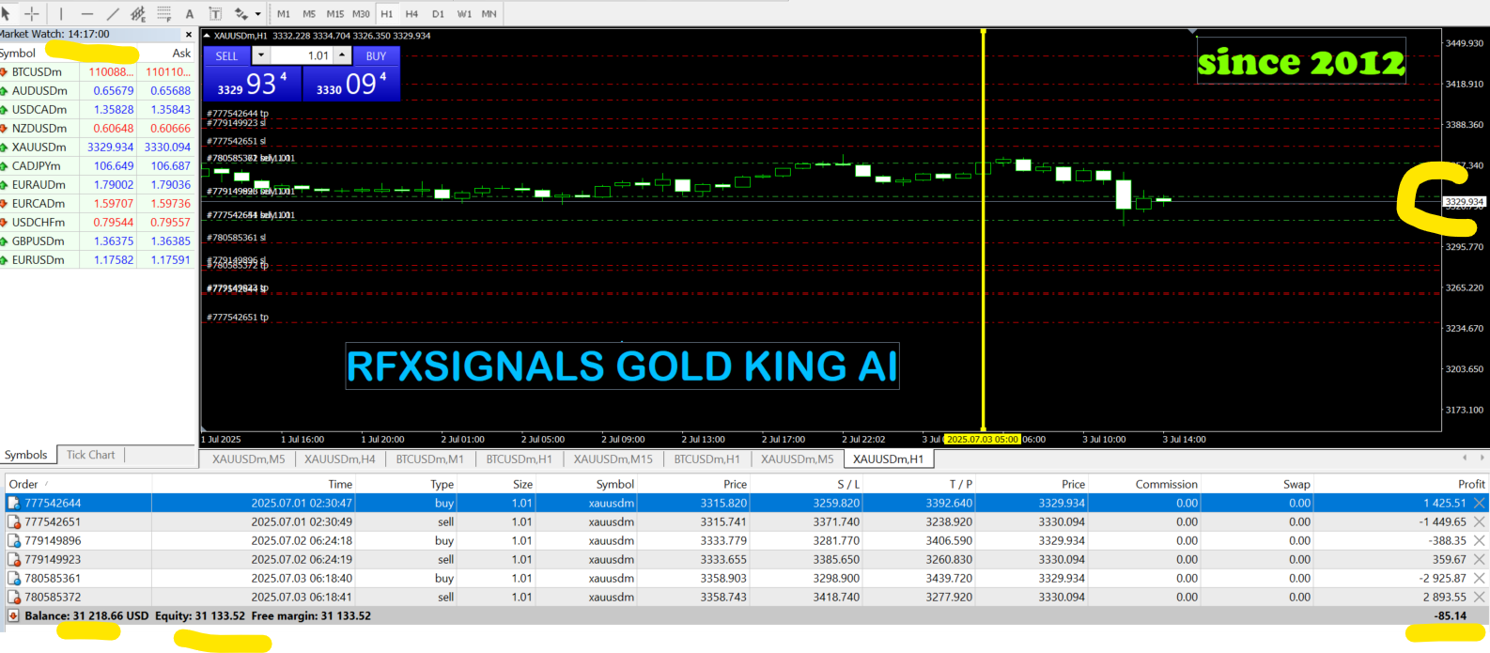
Task: Select EURUSDm in Market Watch
Action: tap(38, 260)
